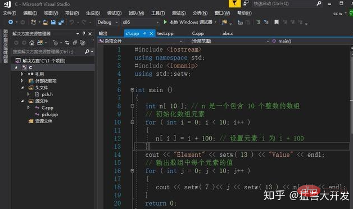
Task: Open the send feedback icon
Action: point(246,3)
